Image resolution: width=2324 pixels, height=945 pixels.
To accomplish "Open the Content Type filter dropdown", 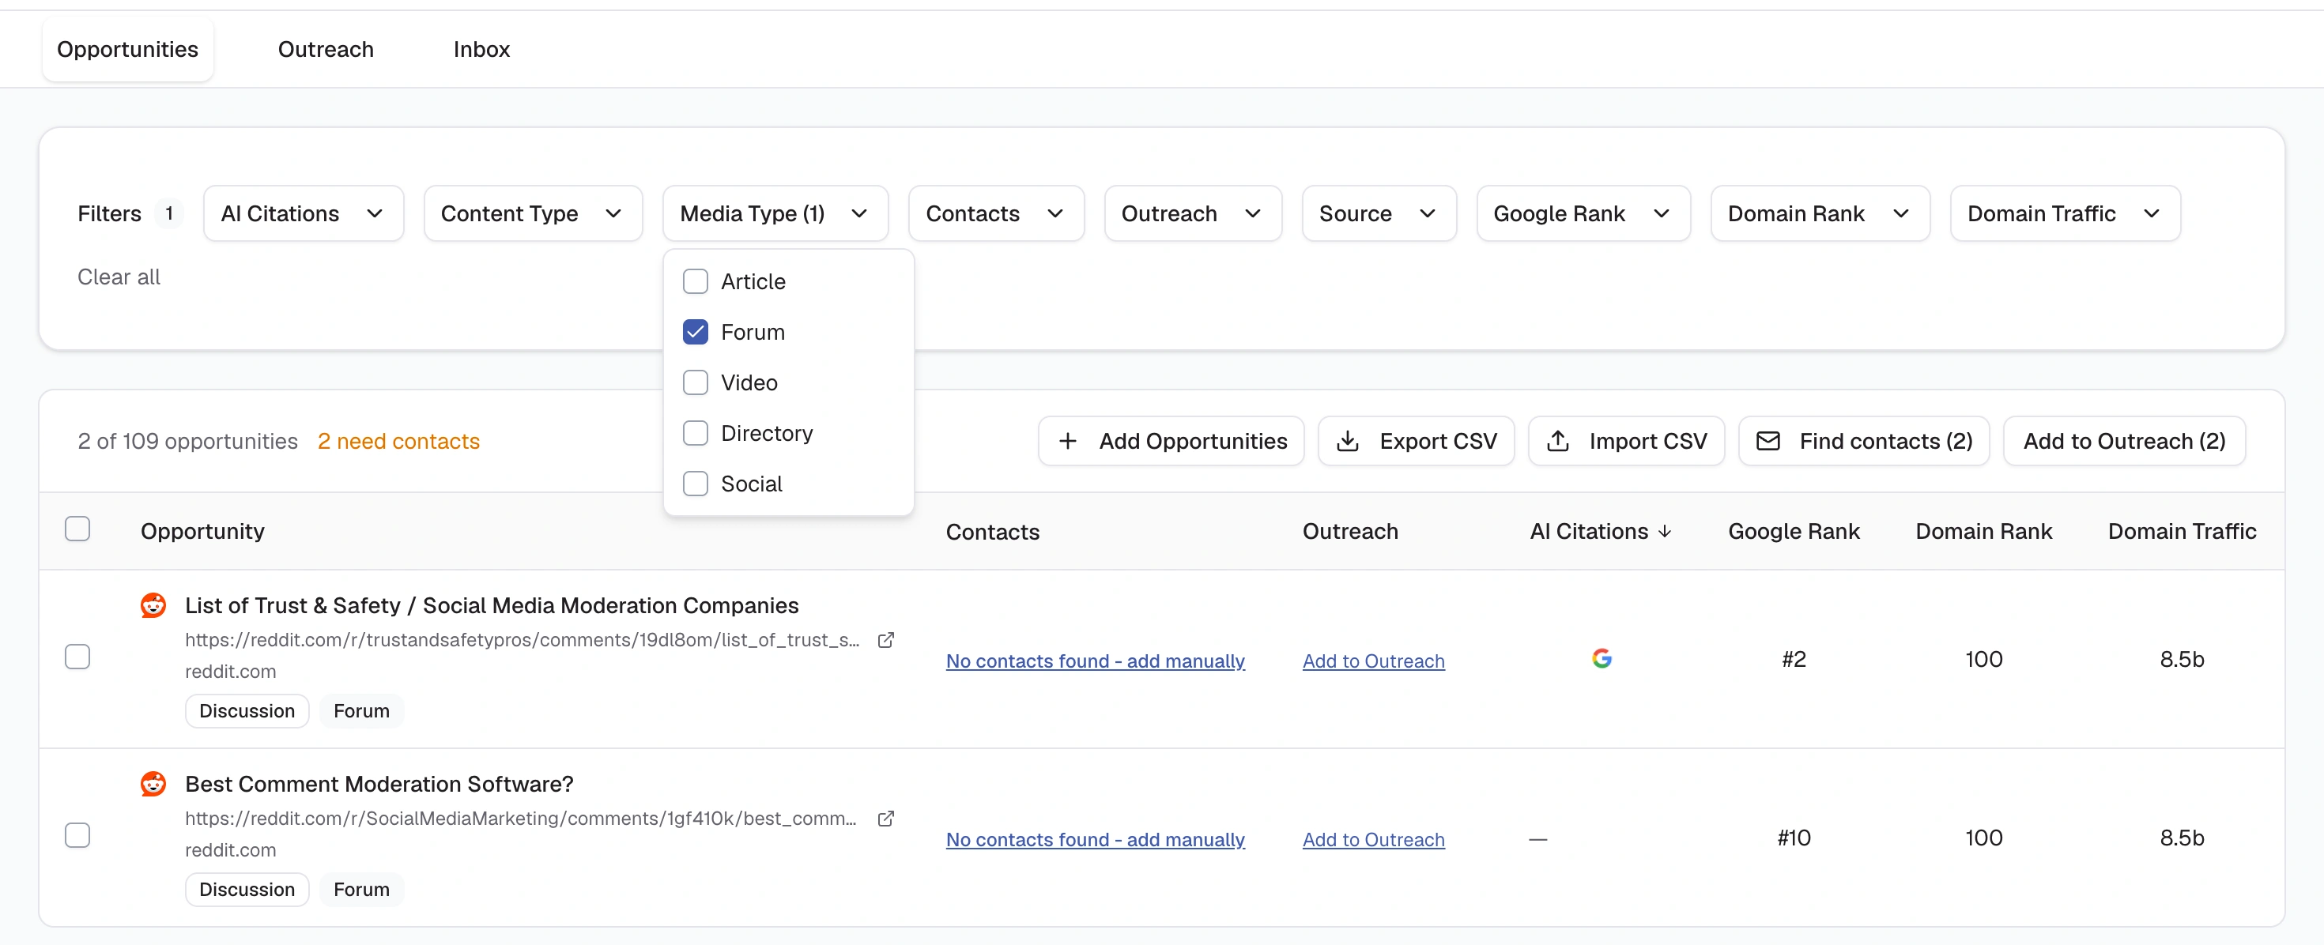I will click(x=532, y=213).
